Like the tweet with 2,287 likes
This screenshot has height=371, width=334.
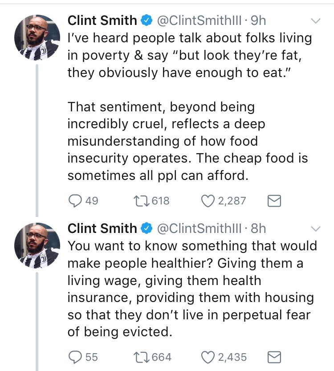pyautogui.click(x=208, y=201)
